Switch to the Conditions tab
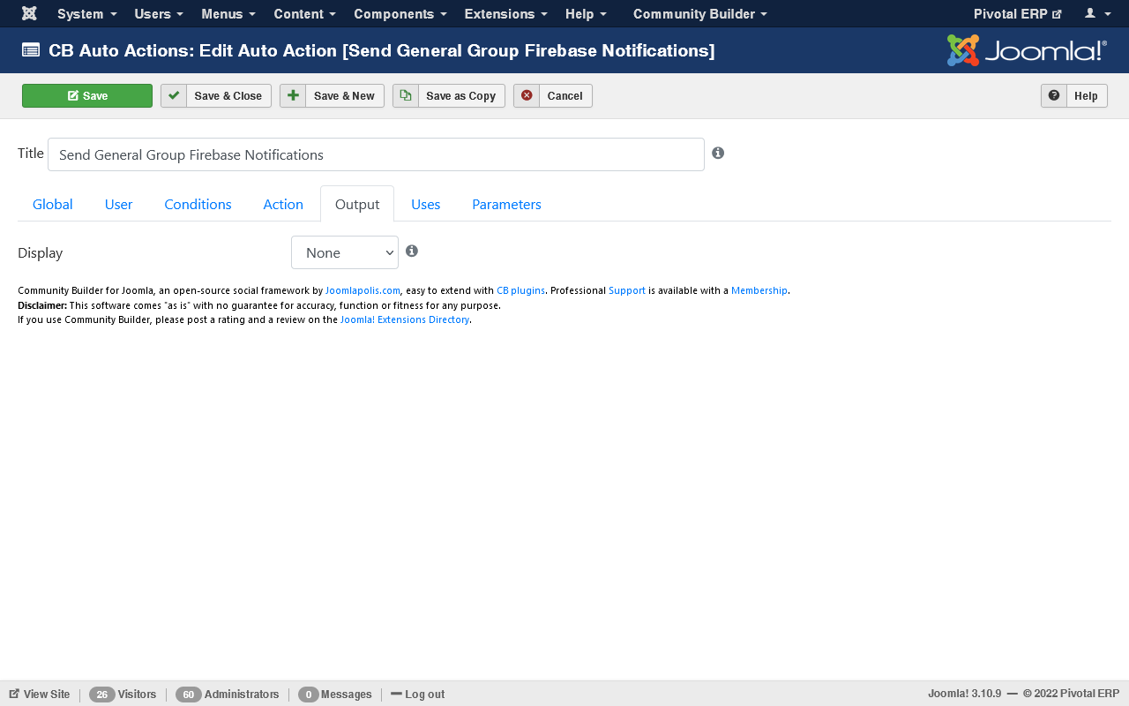1129x706 pixels. (198, 204)
